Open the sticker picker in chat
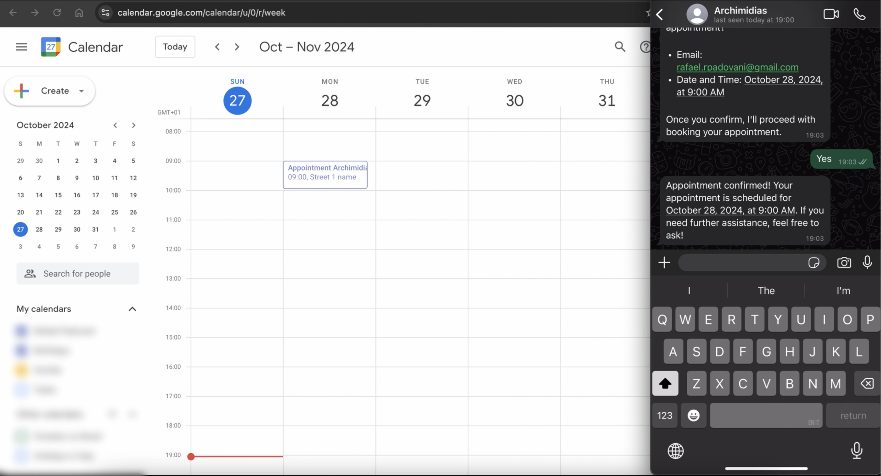Viewport: 881px width, 476px height. [814, 263]
